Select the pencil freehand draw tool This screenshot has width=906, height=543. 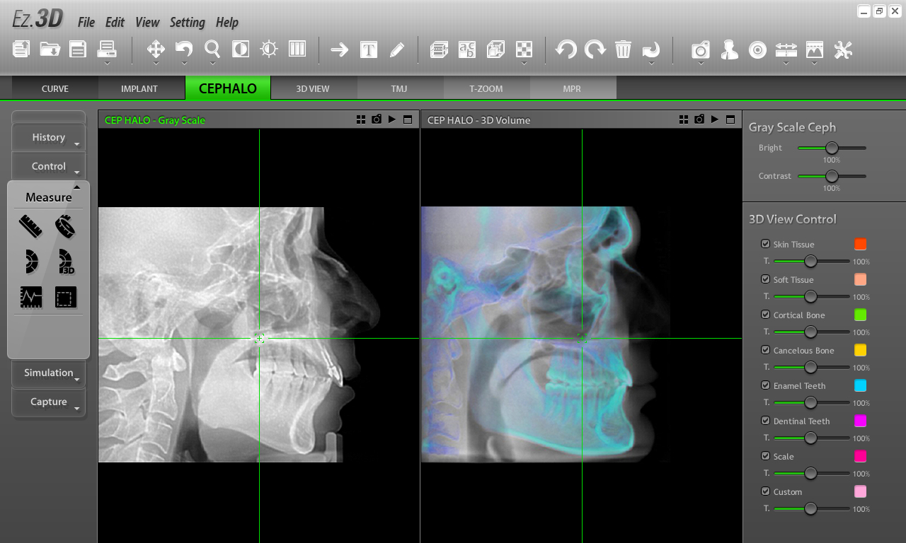tap(397, 49)
